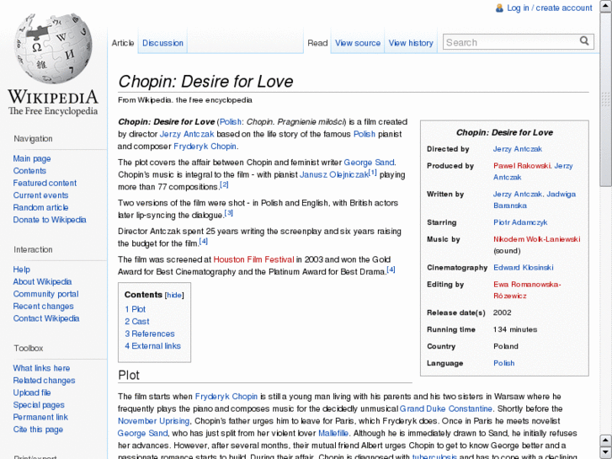Open Nikodem Wolk-Laniewski infobox link
Viewport: 612px width, 459px height.
pos(537,239)
